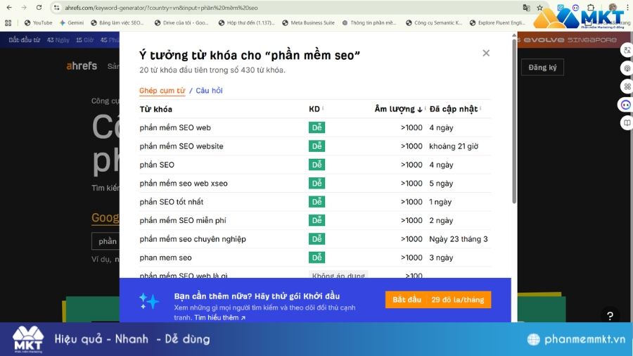Click Dễ badge for phan mem seo
This screenshot has width=633, height=356.
click(317, 258)
